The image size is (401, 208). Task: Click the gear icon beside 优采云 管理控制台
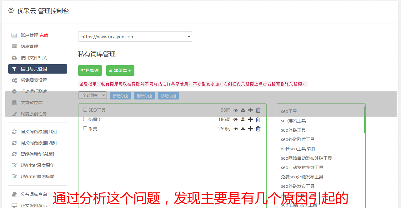coord(11,11)
